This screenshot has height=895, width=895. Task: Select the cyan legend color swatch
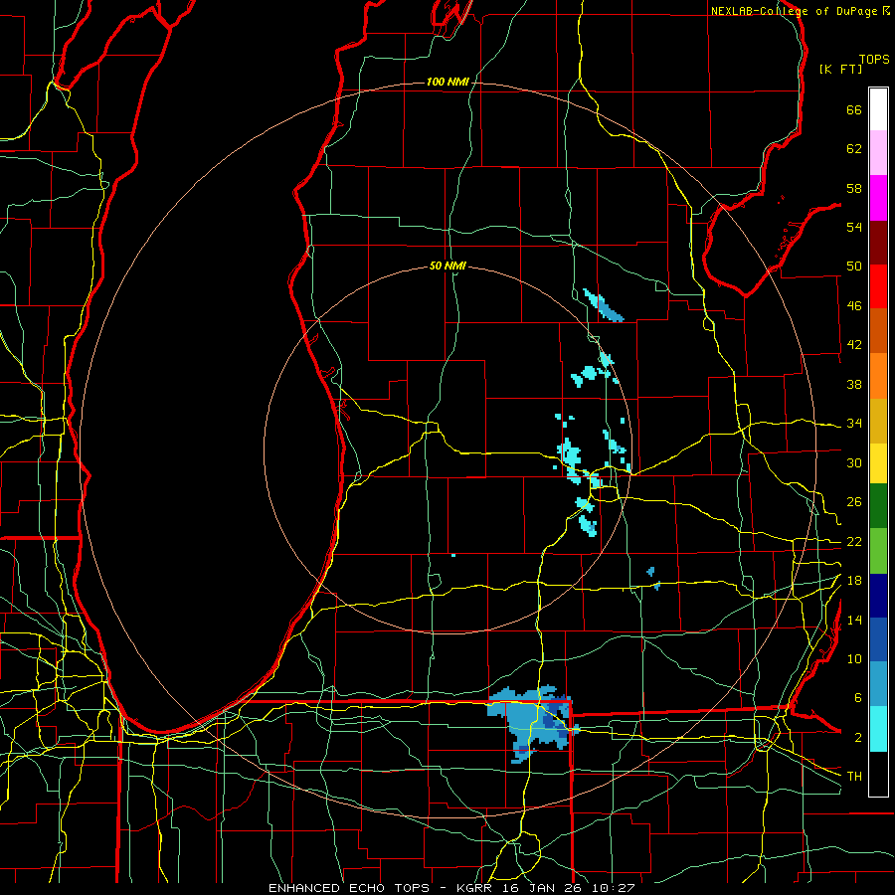[878, 729]
